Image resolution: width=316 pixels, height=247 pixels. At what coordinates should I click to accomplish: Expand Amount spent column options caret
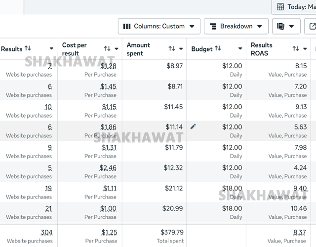181,48
